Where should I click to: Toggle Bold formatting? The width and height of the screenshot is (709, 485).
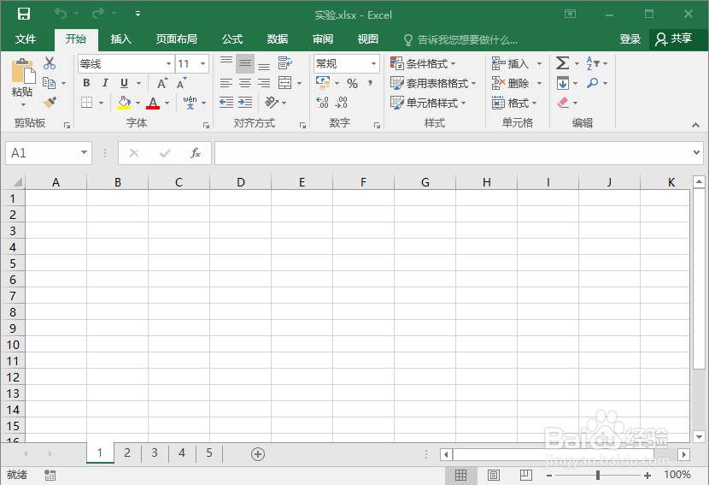(86, 83)
